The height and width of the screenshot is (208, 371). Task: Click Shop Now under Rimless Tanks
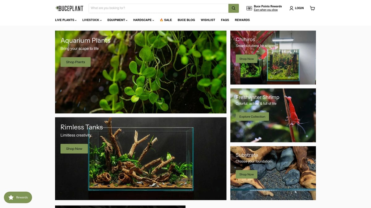coord(74,149)
